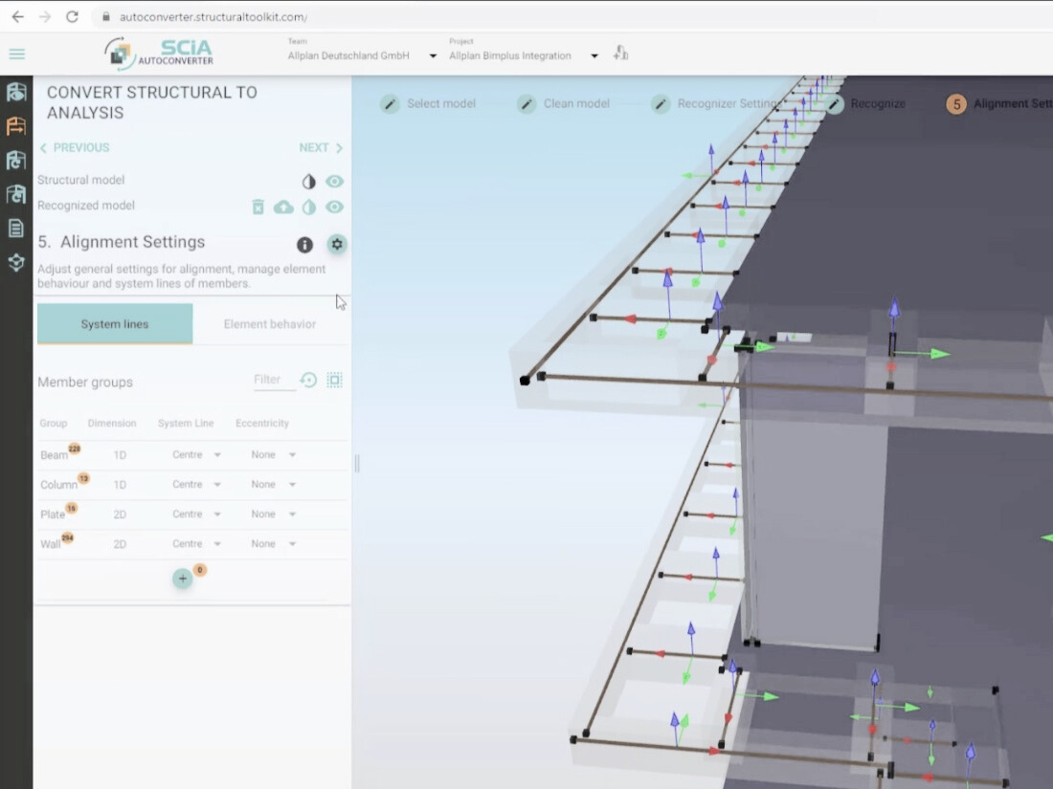
Task: Select the highlighted structural conversion tool in sidebar
Action: pos(15,126)
